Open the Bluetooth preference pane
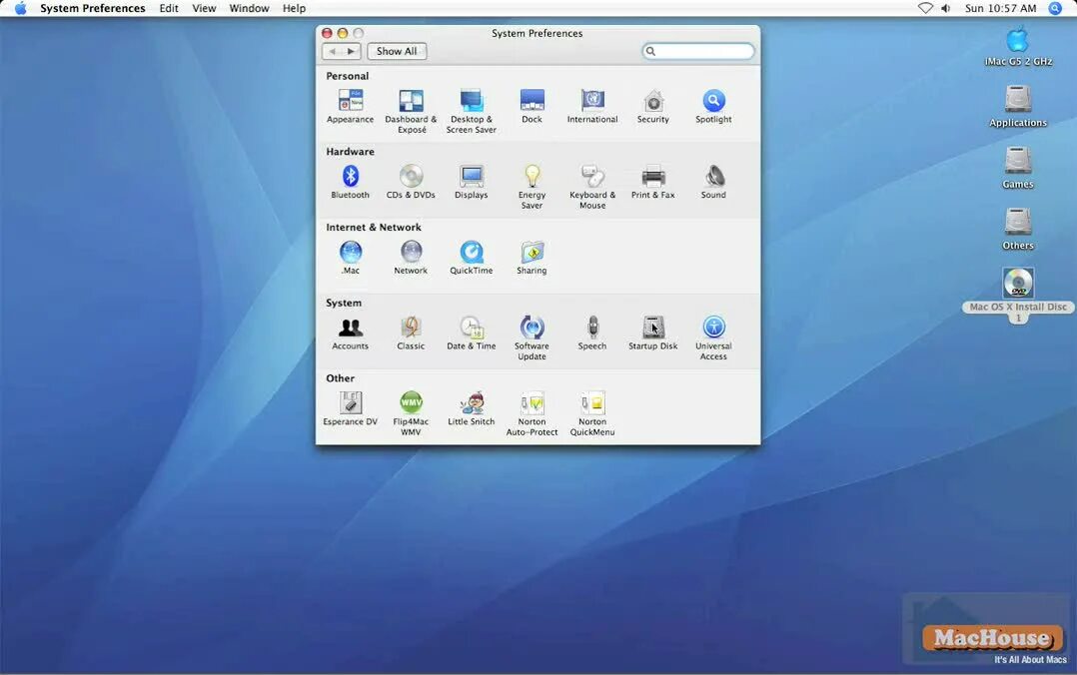1077x675 pixels. pos(351,182)
